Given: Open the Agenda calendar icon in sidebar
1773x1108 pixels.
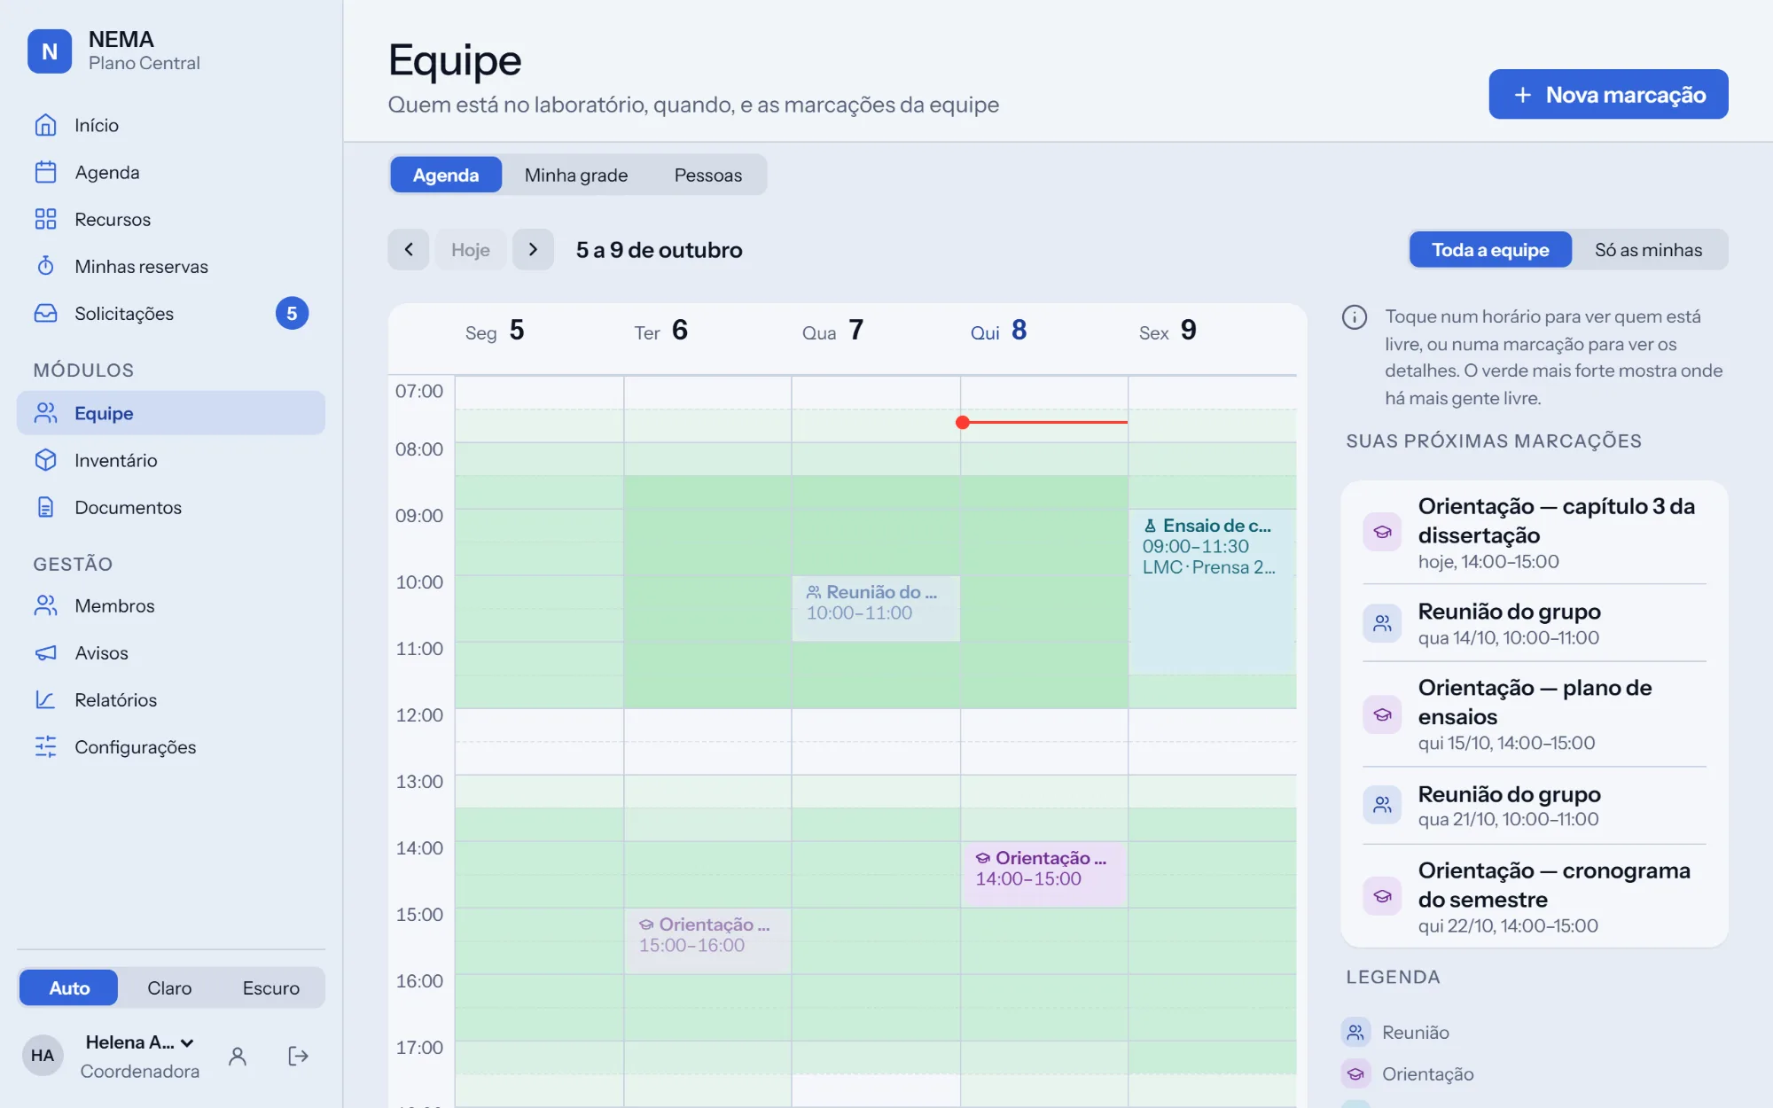Looking at the screenshot, I should click(x=46, y=172).
